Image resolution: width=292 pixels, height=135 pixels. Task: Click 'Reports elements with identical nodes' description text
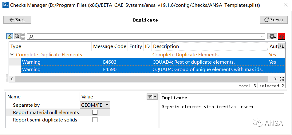click(x=207, y=107)
